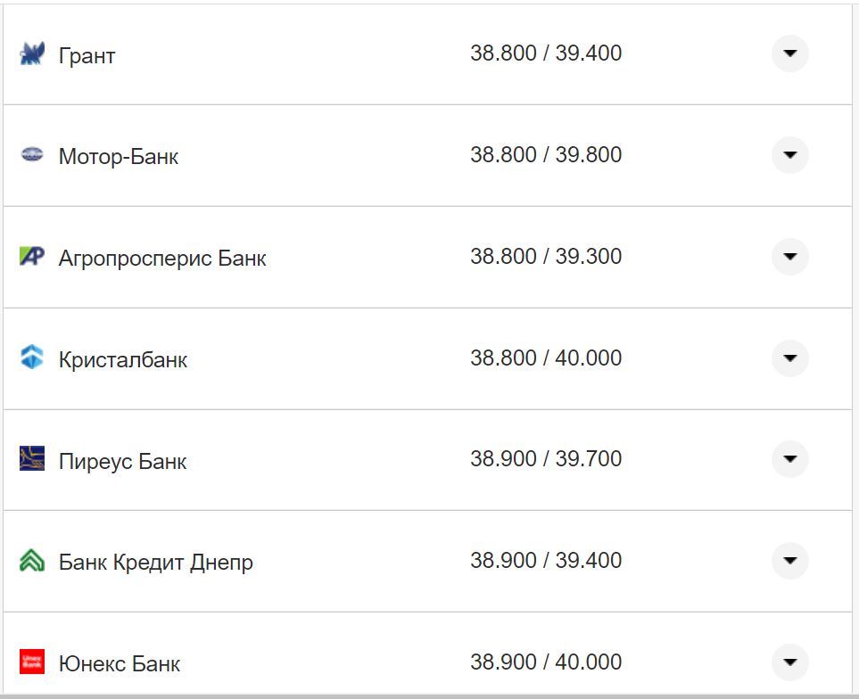Show Пиреус Банк details via arrow

pyautogui.click(x=789, y=459)
